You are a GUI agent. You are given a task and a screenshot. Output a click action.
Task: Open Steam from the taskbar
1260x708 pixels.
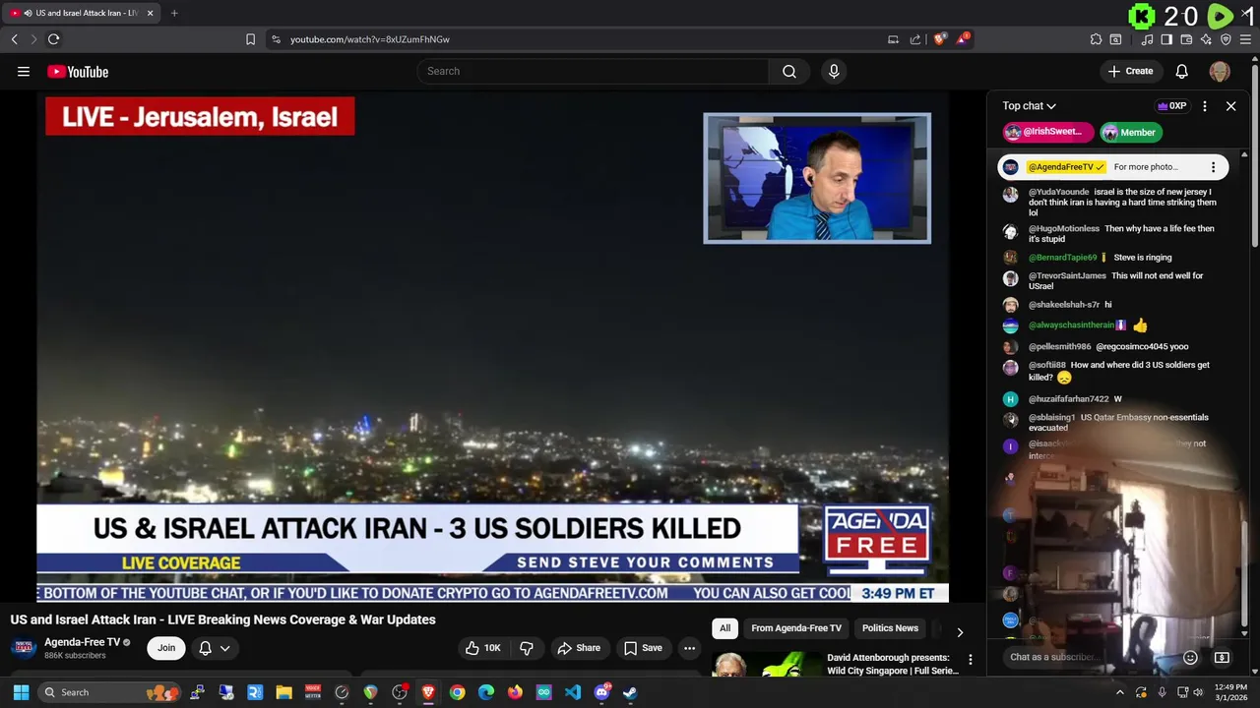point(630,692)
